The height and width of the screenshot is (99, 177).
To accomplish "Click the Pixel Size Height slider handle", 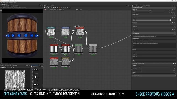I will (x=170, y=21).
